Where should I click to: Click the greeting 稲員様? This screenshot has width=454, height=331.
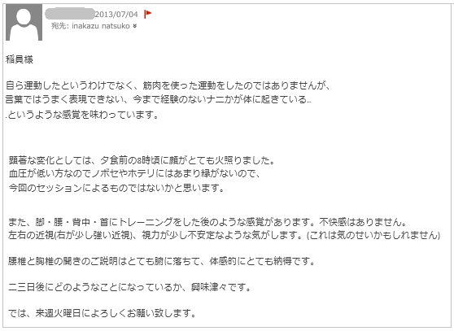tap(20, 59)
